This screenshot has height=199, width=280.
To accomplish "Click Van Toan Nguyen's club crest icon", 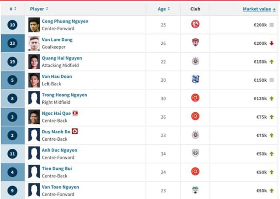I will [195, 190].
